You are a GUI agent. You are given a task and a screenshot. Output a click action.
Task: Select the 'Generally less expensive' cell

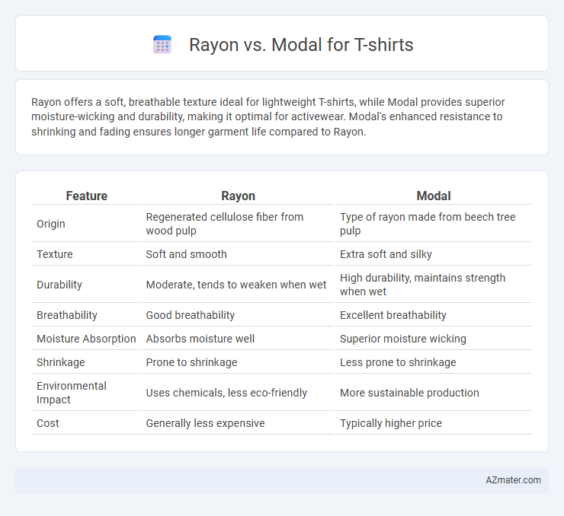coord(238,423)
